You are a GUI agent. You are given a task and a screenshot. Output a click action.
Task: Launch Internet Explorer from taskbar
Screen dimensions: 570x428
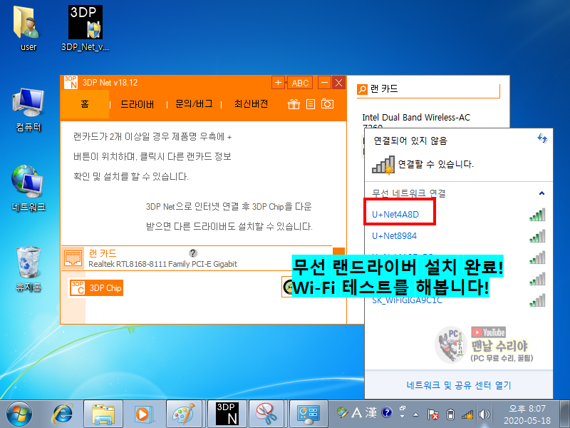coord(63,414)
